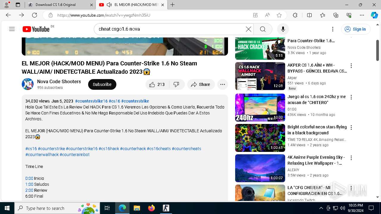Jump to 0:00 Inicio timestamp
Viewport: 381px width, 214px height.
(29, 178)
